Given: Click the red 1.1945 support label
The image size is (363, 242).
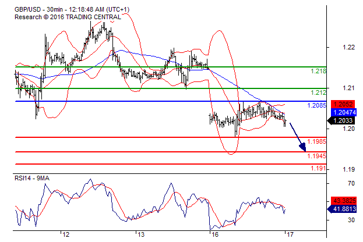Looking at the screenshot, I should click(317, 156).
